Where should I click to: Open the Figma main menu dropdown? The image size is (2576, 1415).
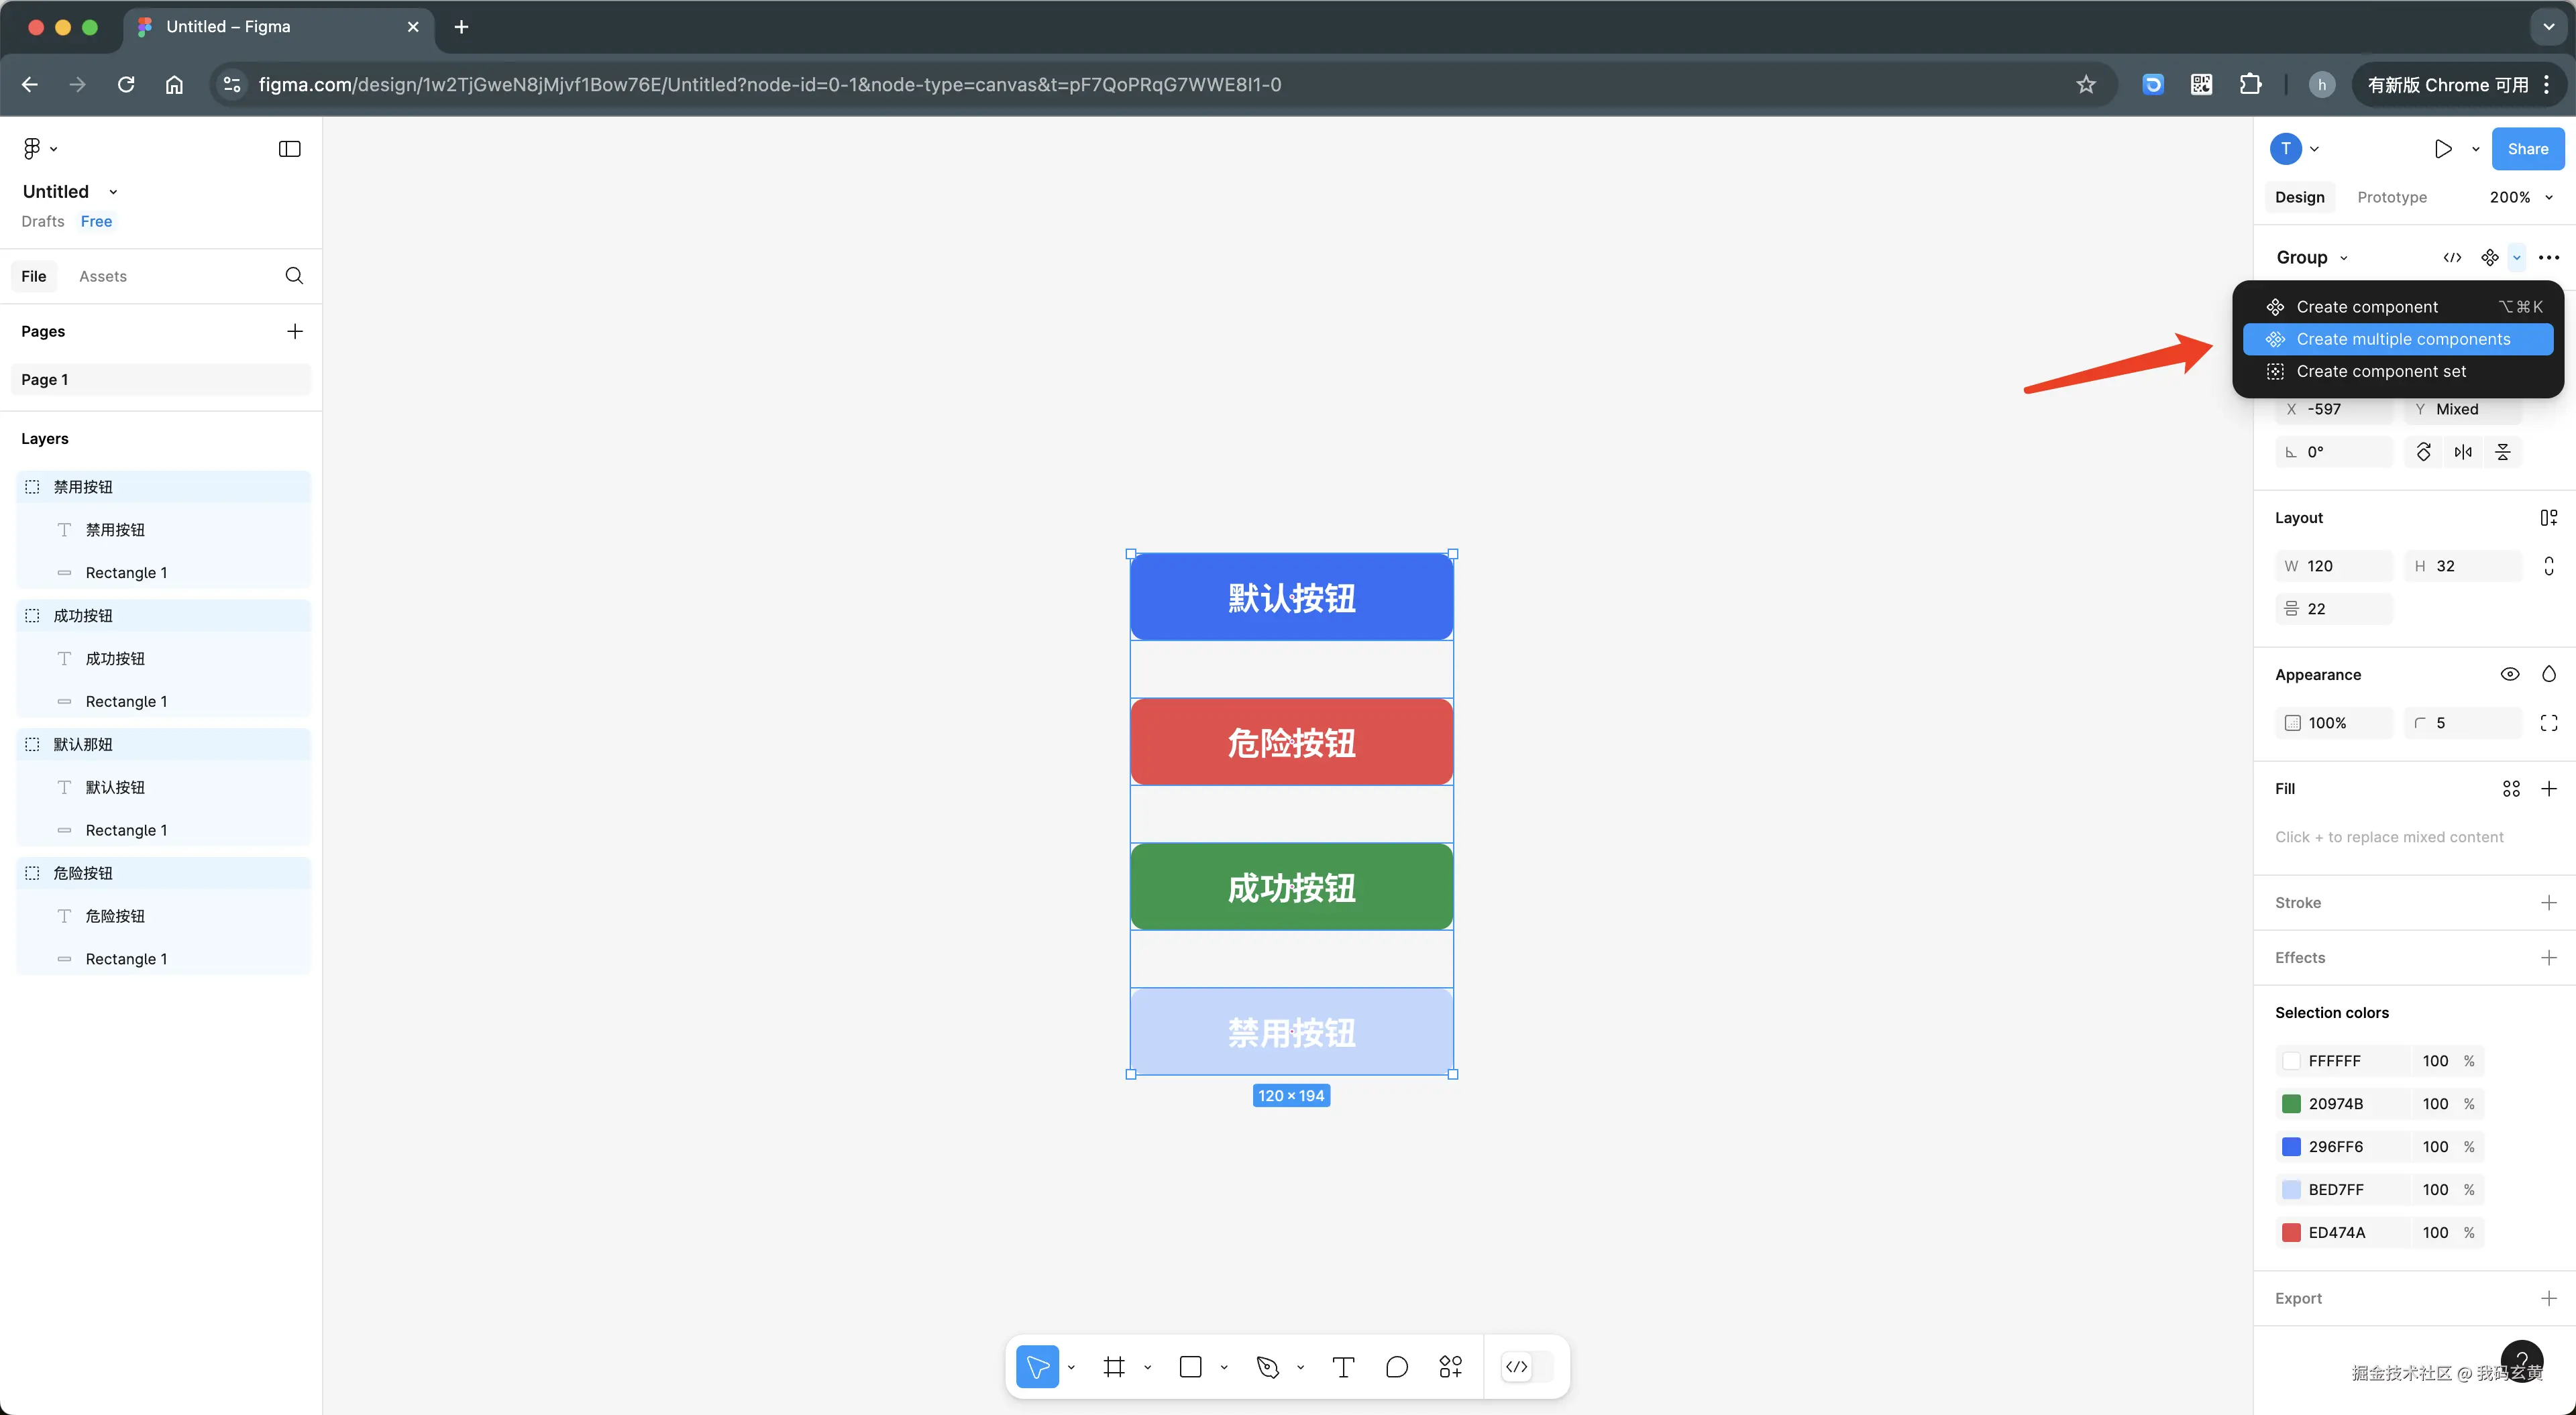tap(39, 149)
